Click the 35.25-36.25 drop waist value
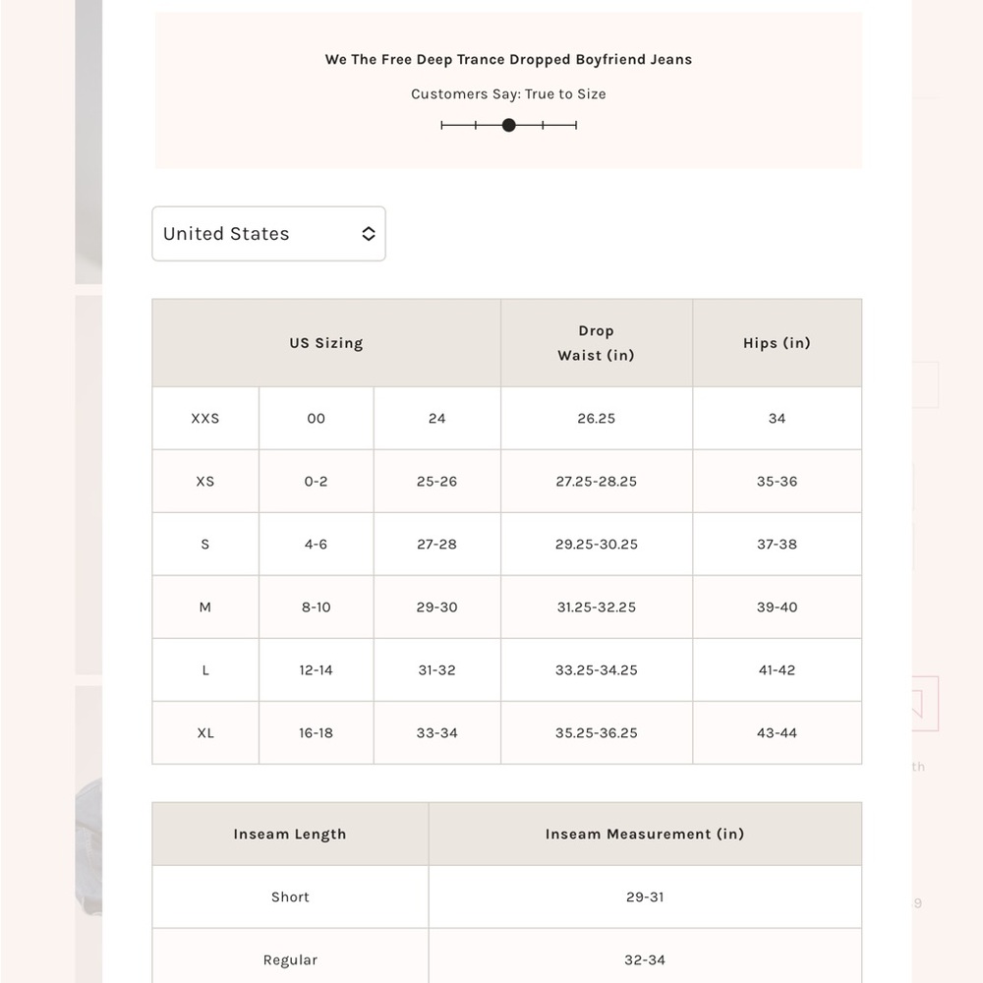983x983 pixels. (597, 733)
